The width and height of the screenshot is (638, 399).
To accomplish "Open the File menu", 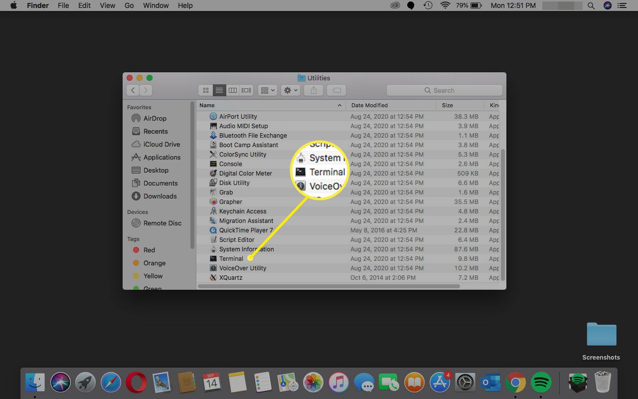I will tap(63, 5).
